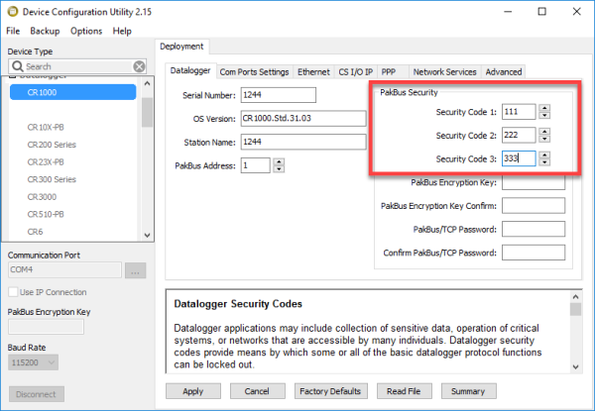The image size is (595, 411).
Task: Click the PakBus Address field
Action: (x=256, y=165)
